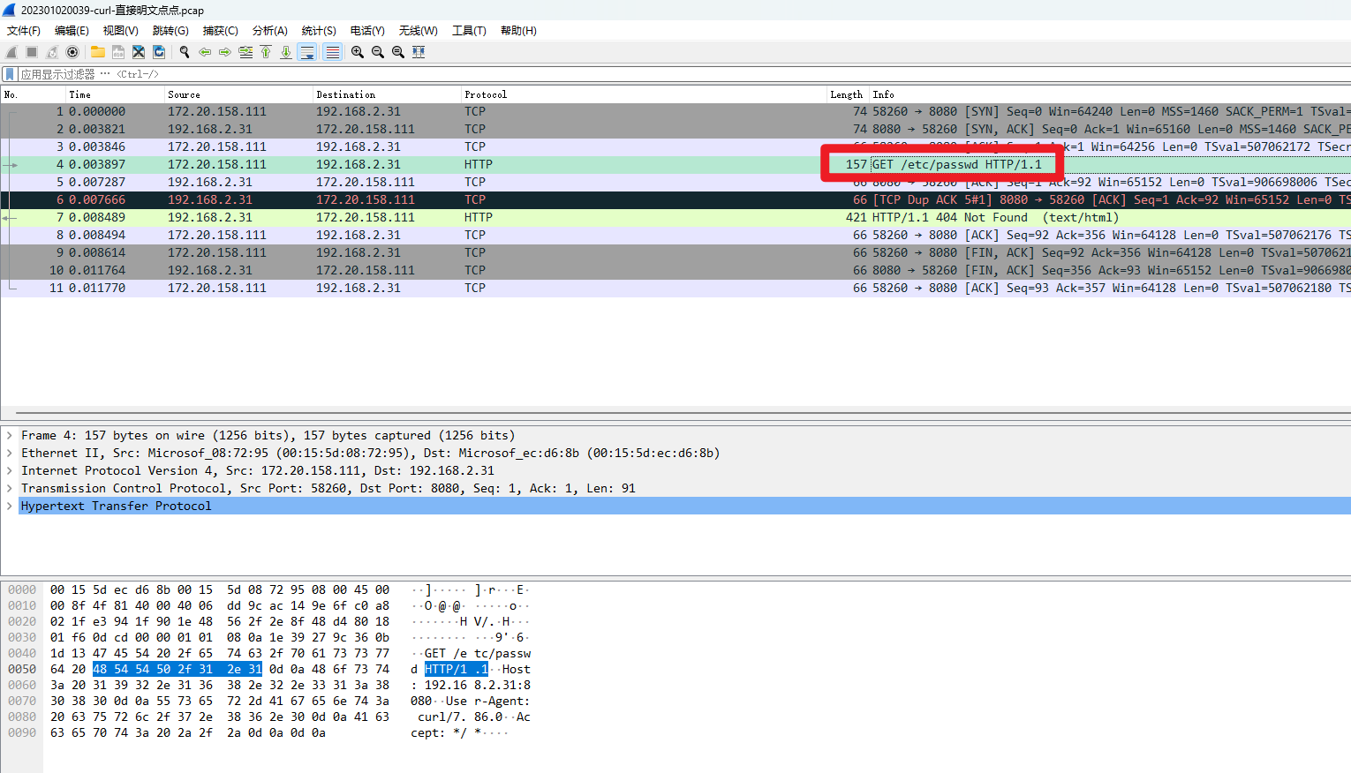Open the 视图(V) menu
The height and width of the screenshot is (773, 1351).
pos(121,30)
